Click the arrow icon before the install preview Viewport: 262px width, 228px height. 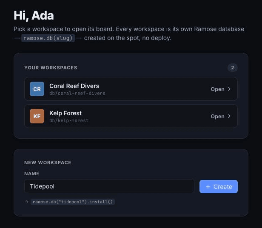[x=26, y=202]
